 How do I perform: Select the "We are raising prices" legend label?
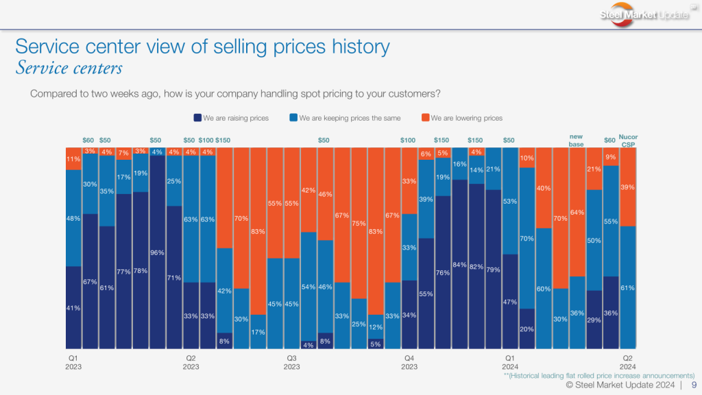(x=236, y=118)
